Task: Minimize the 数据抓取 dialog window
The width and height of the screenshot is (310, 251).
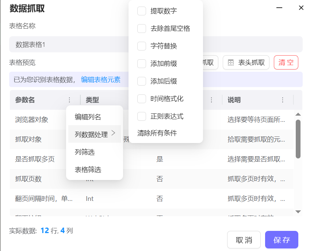Action: click(280, 8)
